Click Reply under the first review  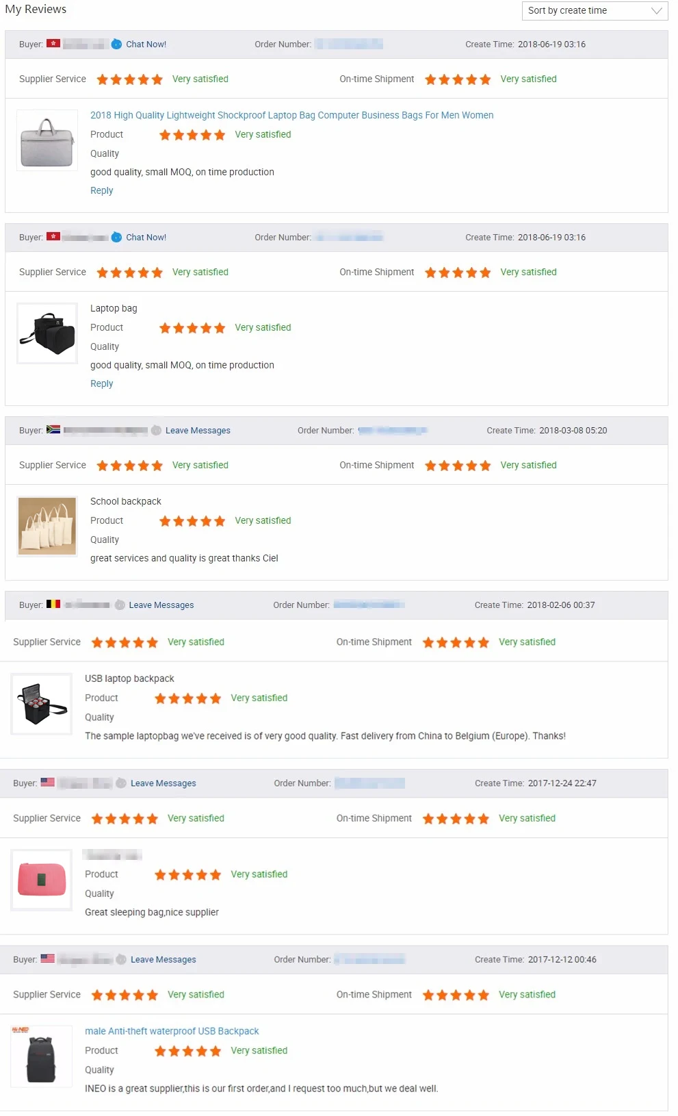coord(101,191)
